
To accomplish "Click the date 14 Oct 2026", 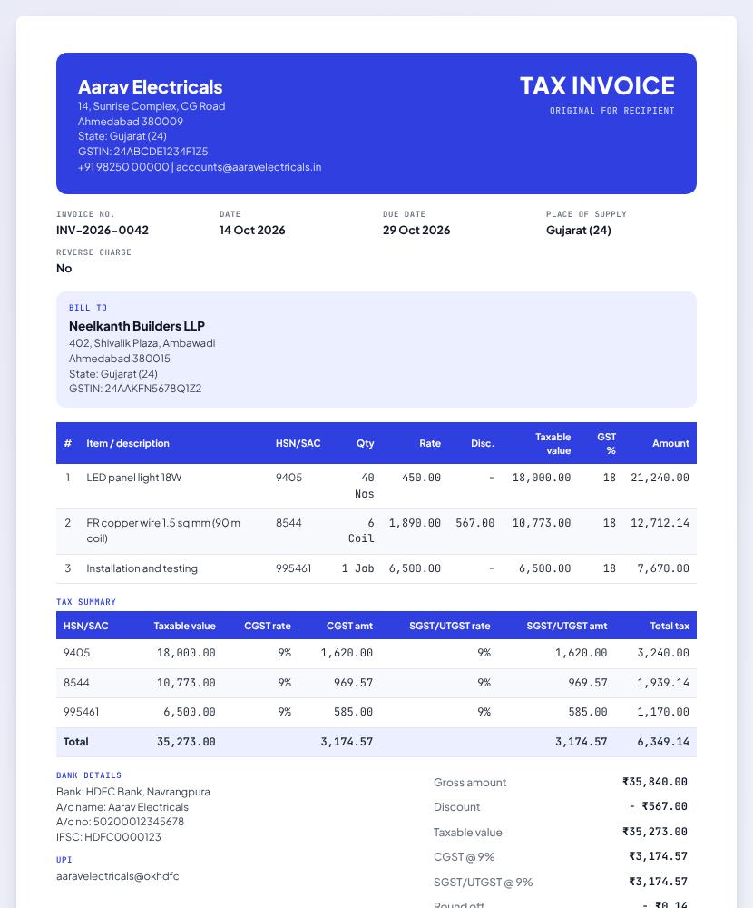I will pos(252,231).
